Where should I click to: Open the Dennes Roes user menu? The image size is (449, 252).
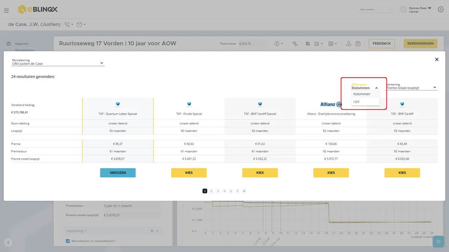420,9
